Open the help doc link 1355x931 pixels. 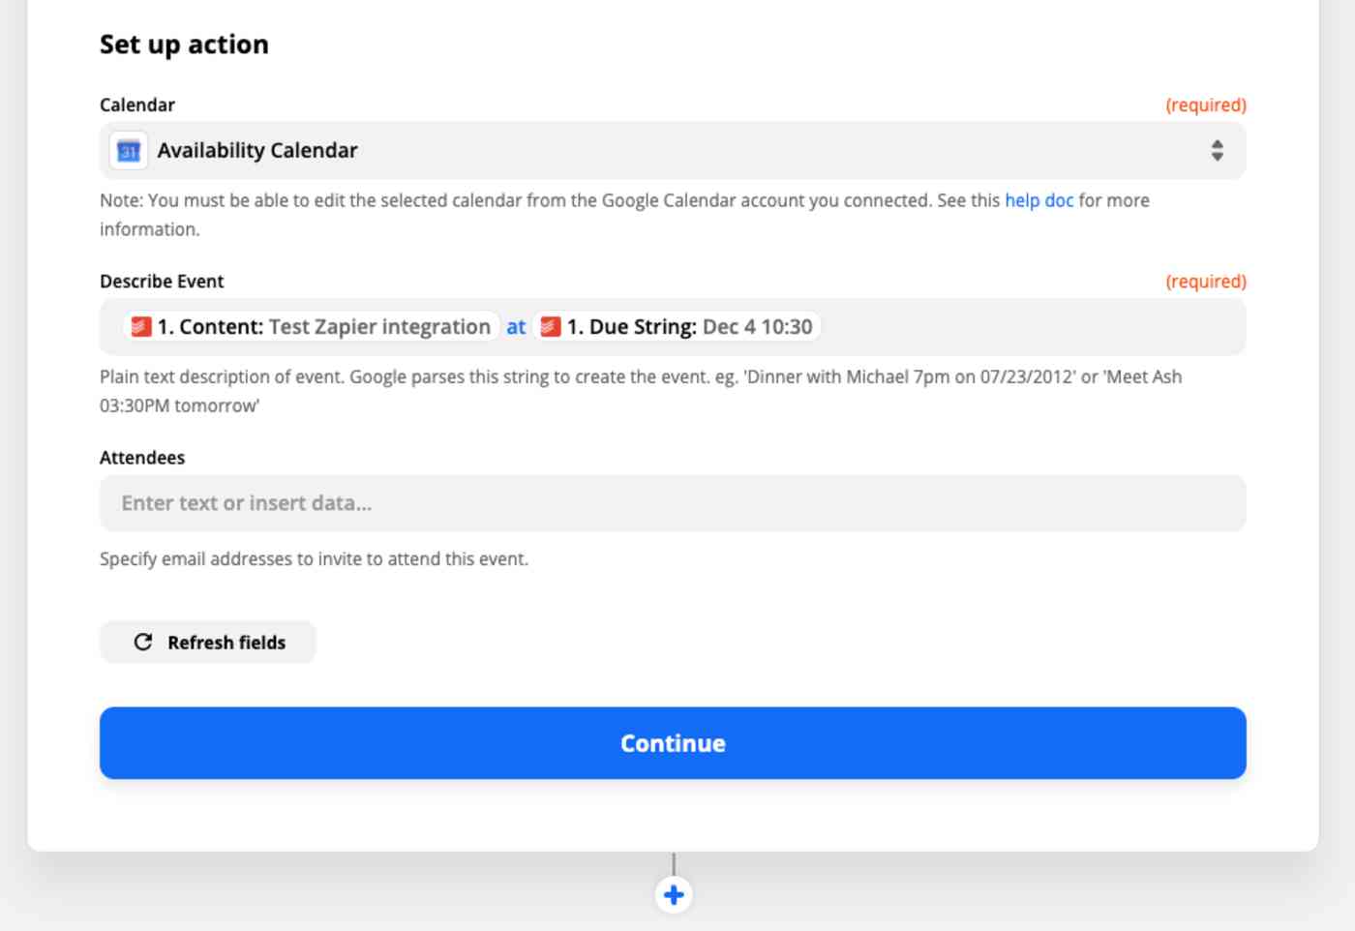click(x=1039, y=200)
